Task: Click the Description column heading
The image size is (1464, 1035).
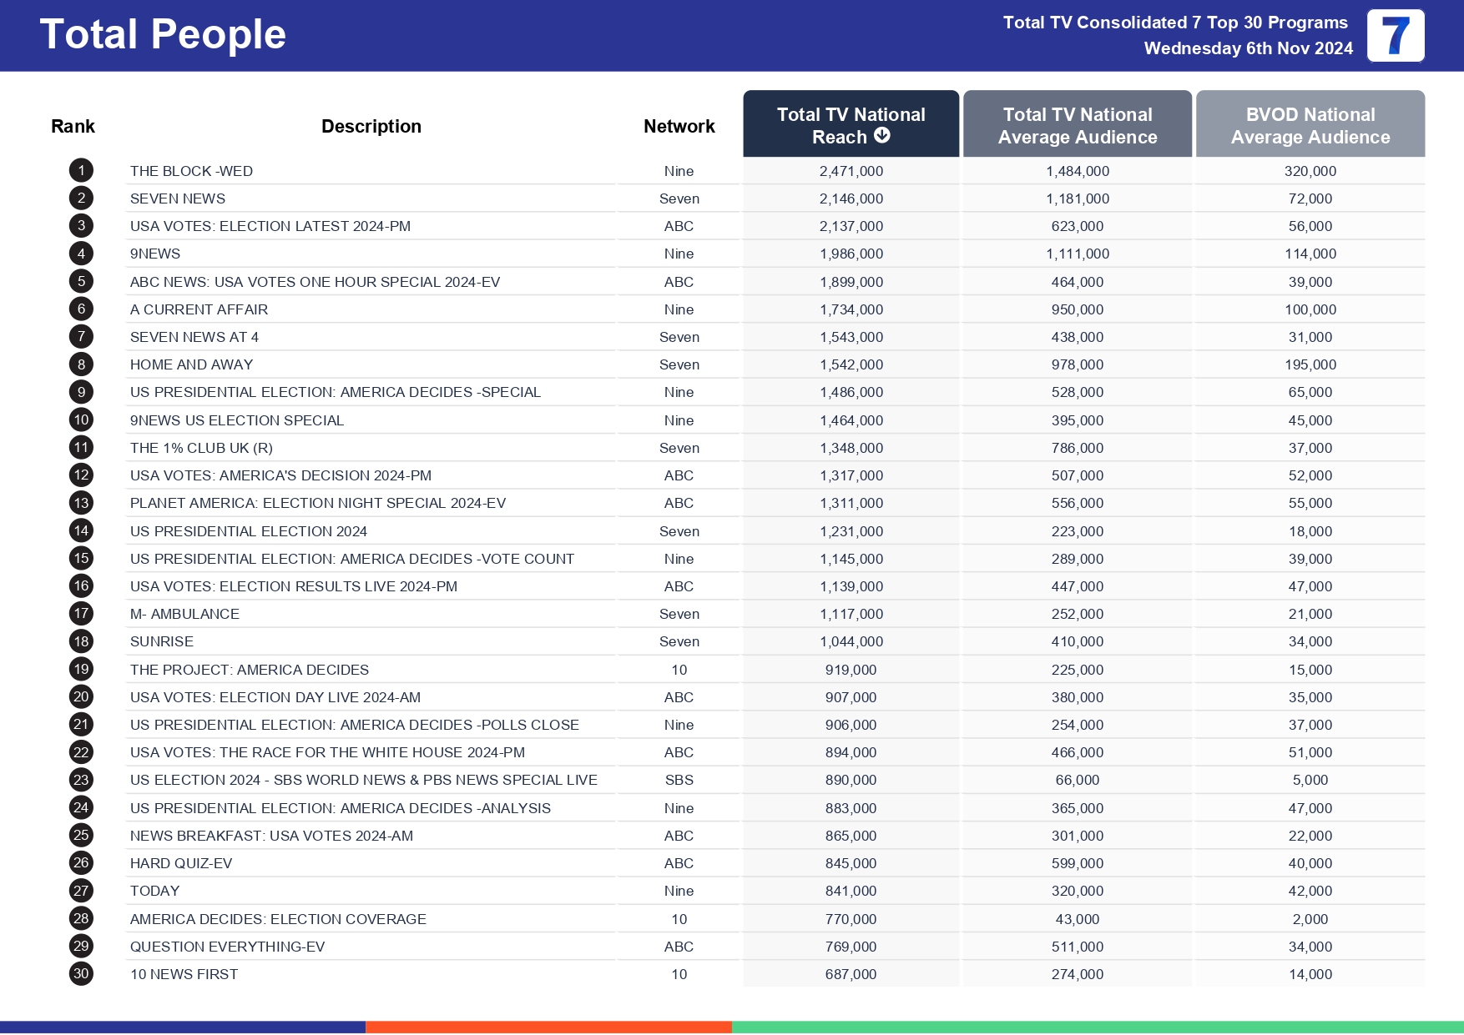Action: click(371, 126)
